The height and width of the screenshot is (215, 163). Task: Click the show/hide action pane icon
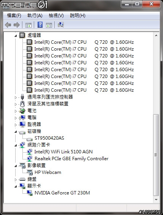click(x=49, y=25)
